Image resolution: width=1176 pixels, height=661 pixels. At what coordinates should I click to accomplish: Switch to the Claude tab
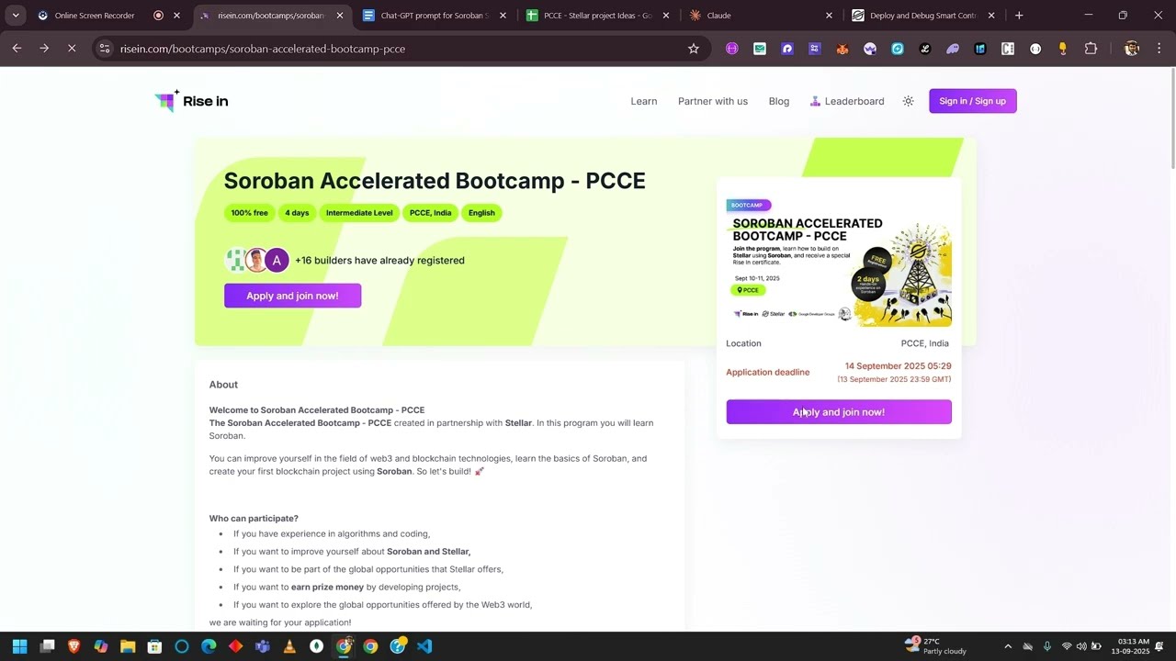point(759,16)
